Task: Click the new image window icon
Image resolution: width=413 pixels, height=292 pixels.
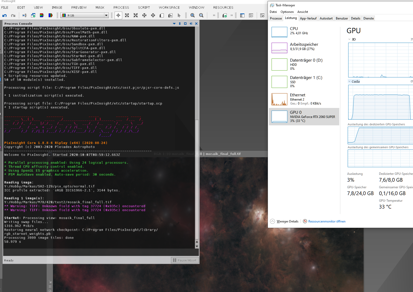Action: pyautogui.click(x=33, y=16)
